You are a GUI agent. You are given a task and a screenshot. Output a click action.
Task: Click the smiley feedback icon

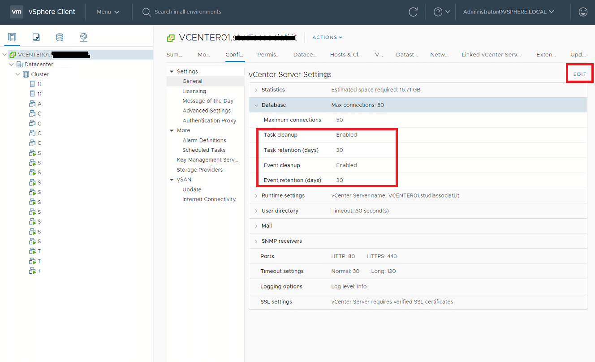click(583, 12)
